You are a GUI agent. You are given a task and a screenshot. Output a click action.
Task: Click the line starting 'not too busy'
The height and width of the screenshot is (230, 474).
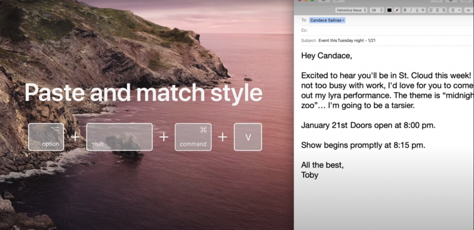click(387, 86)
